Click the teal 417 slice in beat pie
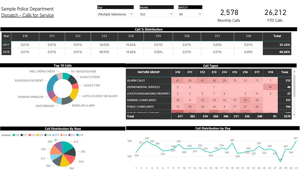301x172 pixels. click(68, 147)
